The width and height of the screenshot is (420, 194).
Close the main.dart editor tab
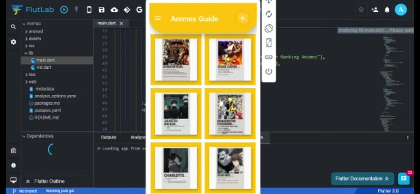point(121,23)
